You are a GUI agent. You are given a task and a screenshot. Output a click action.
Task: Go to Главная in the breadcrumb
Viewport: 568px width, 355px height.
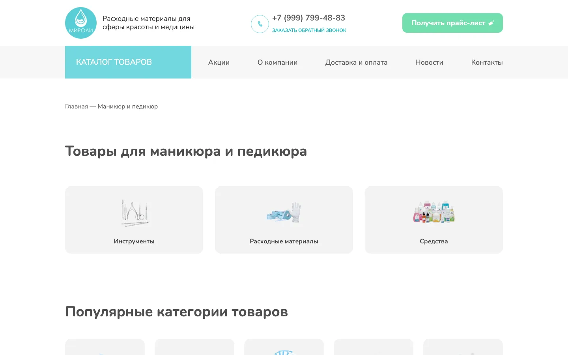pos(77,106)
